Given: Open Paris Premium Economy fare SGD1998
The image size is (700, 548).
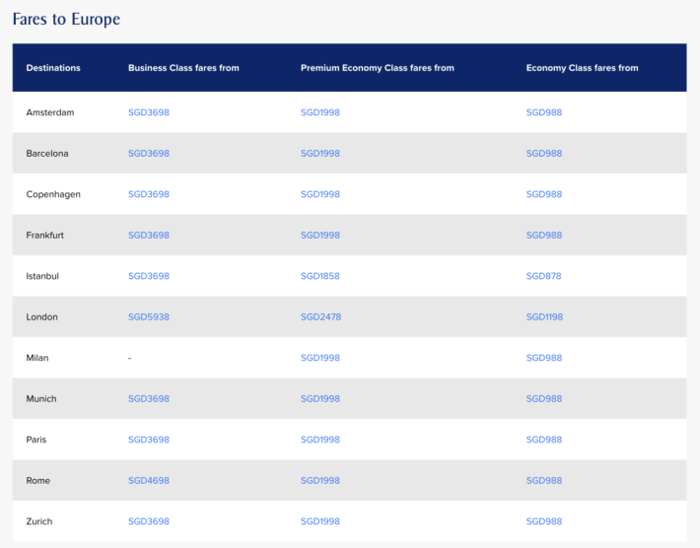Looking at the screenshot, I should pos(319,440).
